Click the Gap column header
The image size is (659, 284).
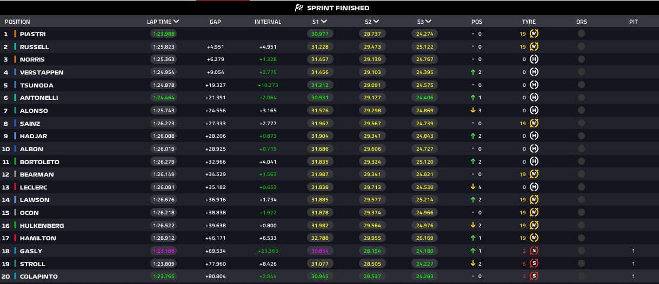[215, 22]
